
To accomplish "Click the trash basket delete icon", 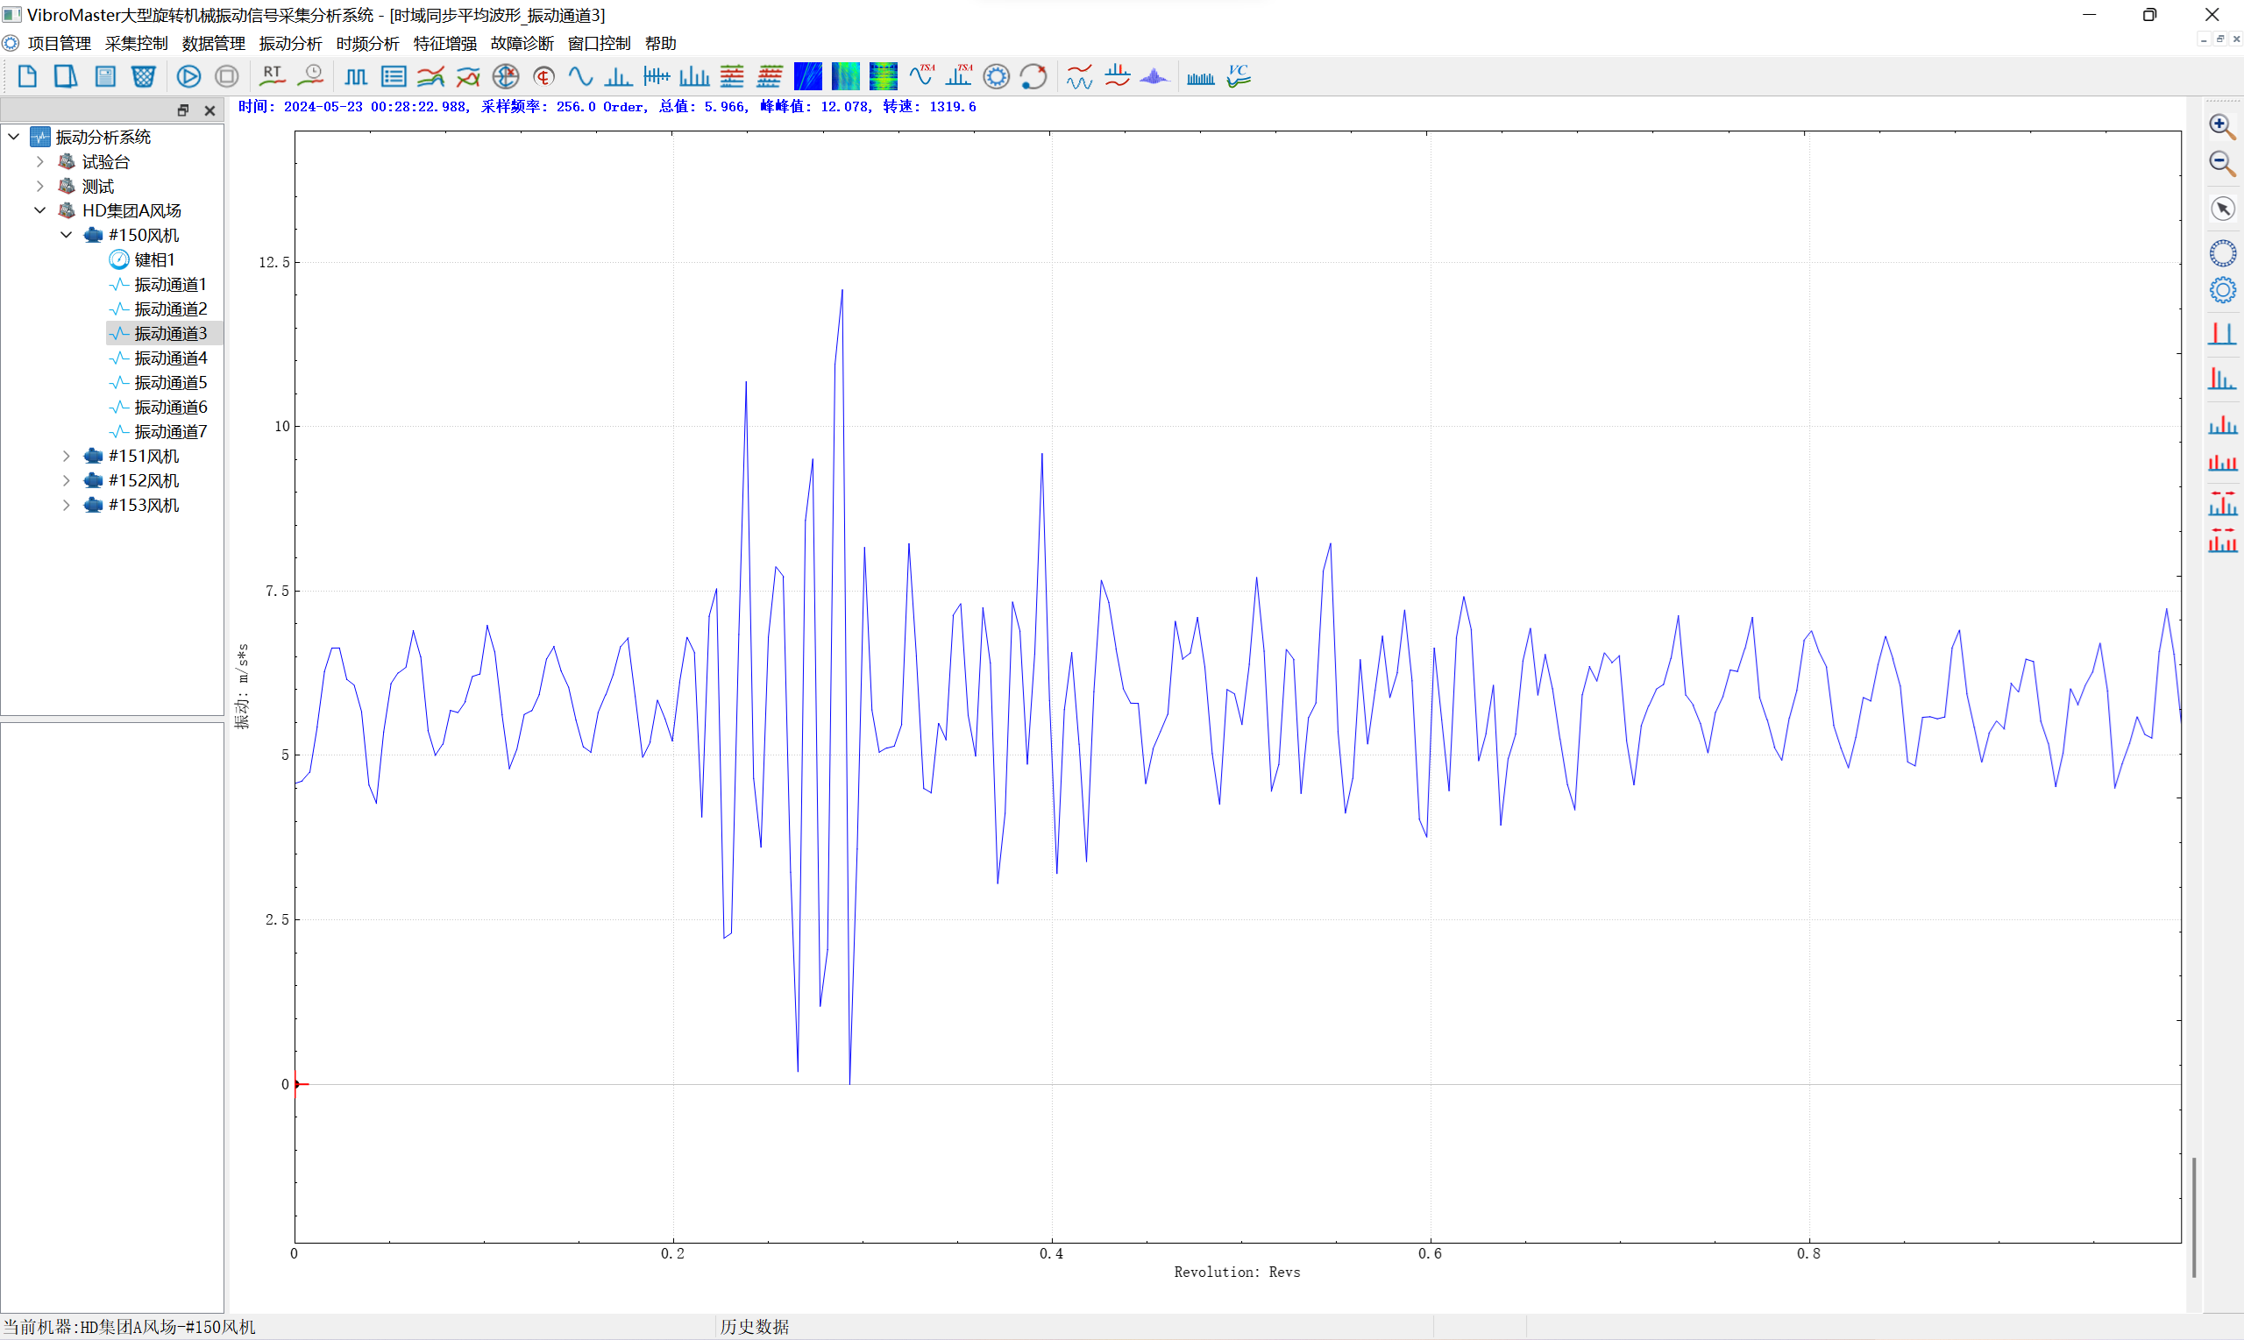I will pos(144,77).
